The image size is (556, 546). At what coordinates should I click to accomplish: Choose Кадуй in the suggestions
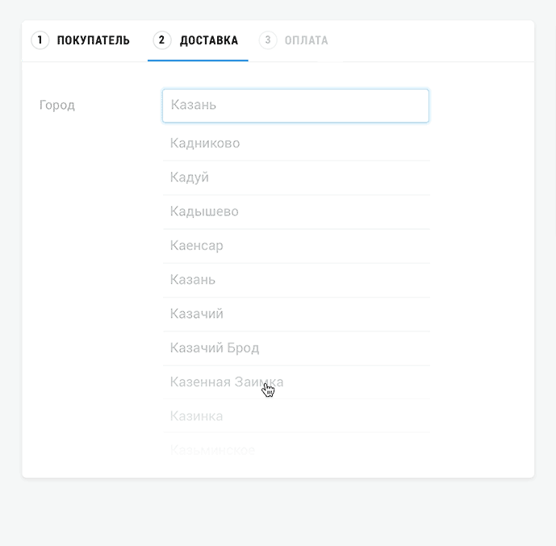(x=296, y=177)
